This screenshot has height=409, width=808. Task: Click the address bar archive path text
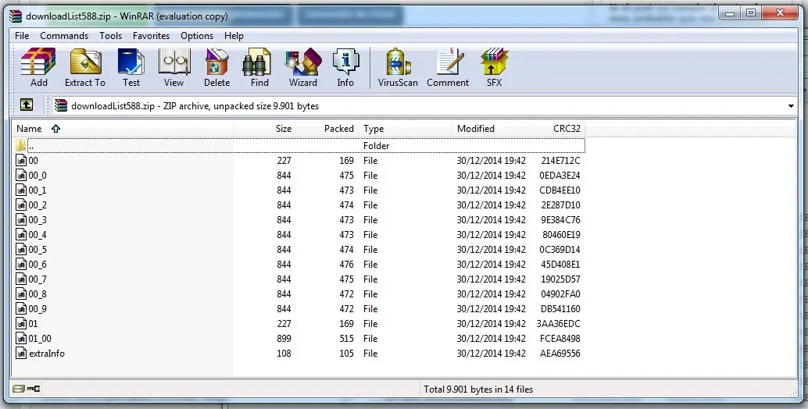click(x=195, y=106)
